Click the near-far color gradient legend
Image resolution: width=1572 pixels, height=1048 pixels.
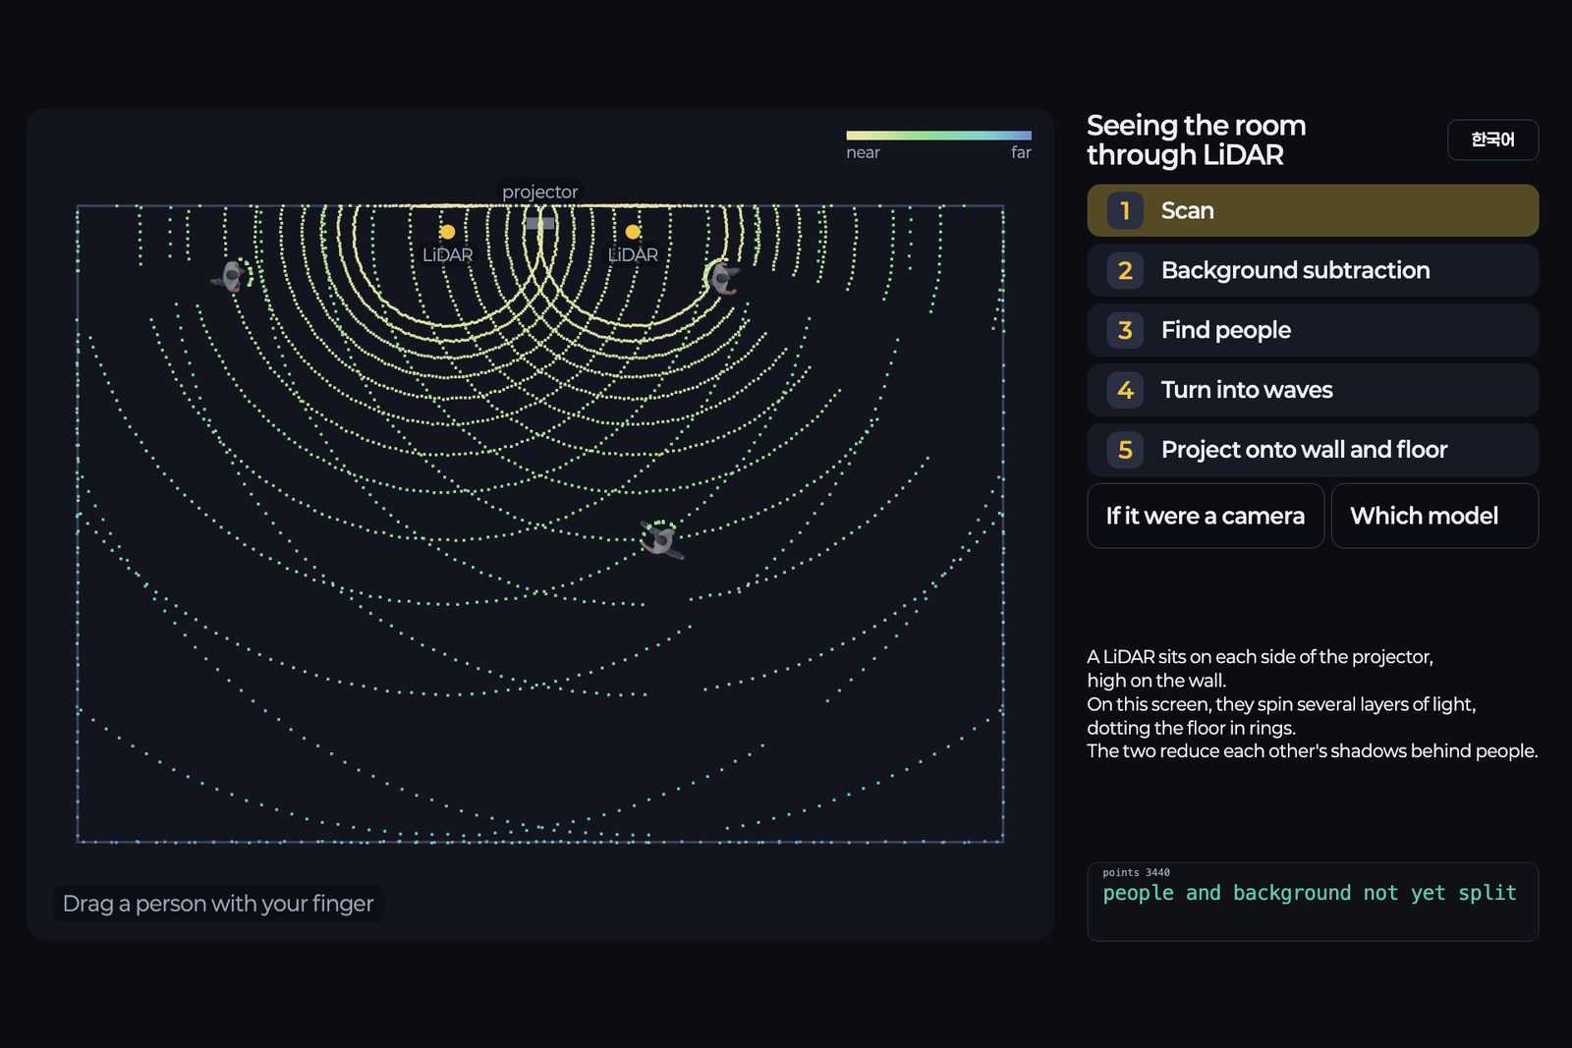click(x=938, y=136)
